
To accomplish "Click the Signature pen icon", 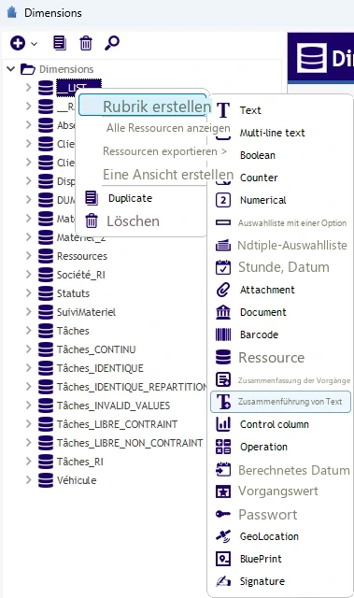I will tap(223, 581).
